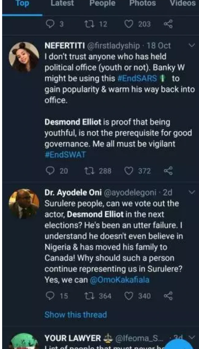
Task: Switch to the People tab
Action: point(102,4)
